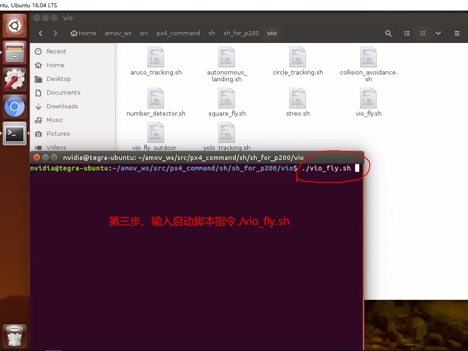Open the Files manager in the dock

(15, 53)
